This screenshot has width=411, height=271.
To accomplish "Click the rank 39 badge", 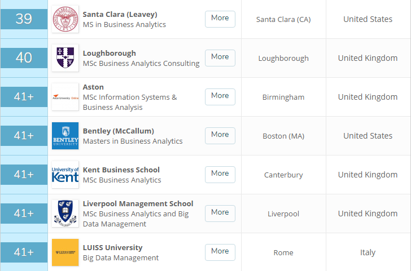I will 24,19.
